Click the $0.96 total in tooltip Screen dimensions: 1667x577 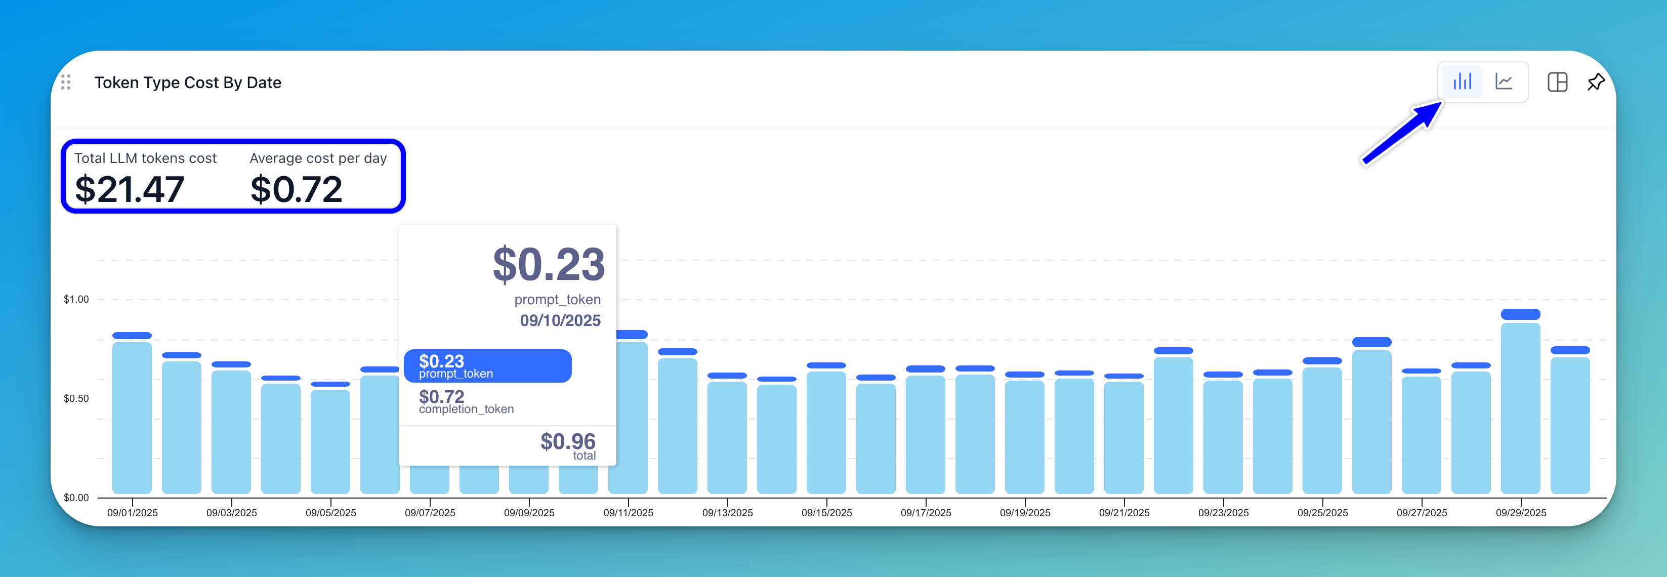click(567, 442)
